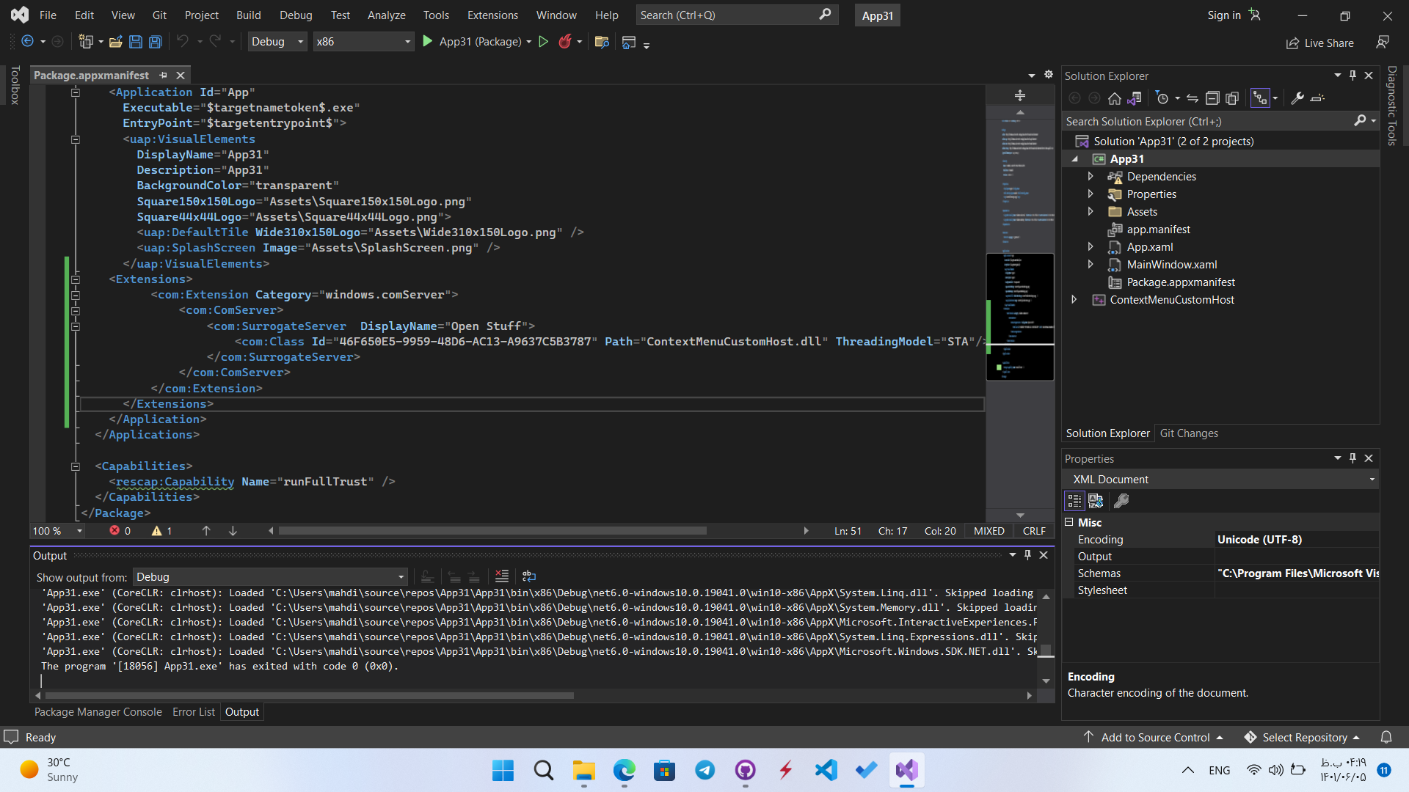
Task: Open the Extensions menu
Action: click(x=492, y=15)
